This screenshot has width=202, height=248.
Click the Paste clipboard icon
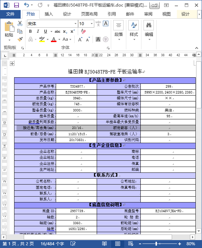pyautogui.click(x=9, y=27)
